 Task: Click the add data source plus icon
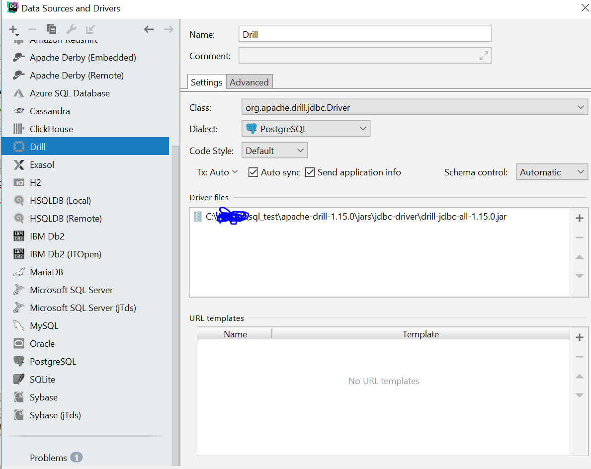point(13,29)
